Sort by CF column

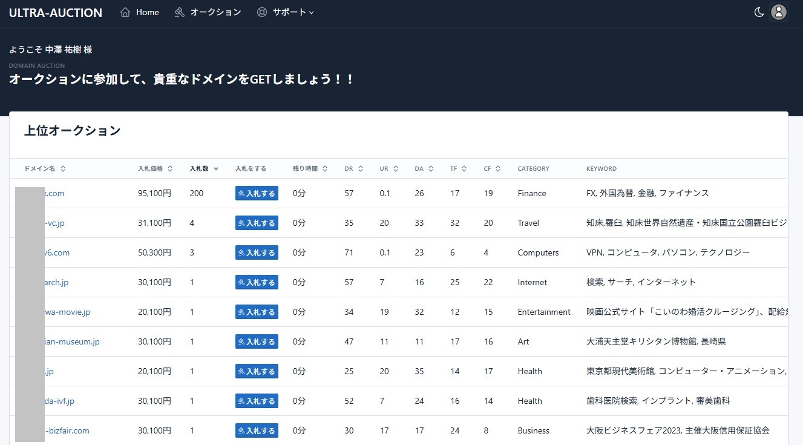492,169
